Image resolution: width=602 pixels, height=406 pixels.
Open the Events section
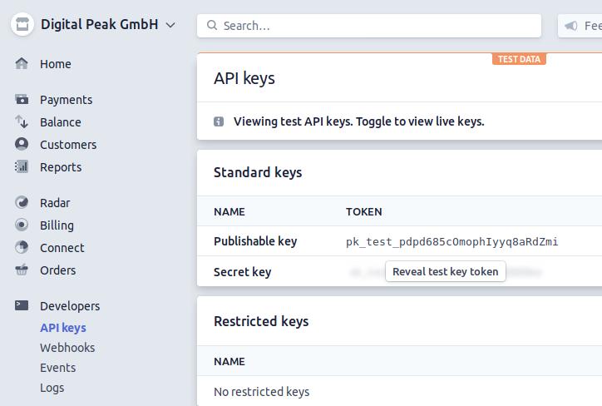(57, 368)
